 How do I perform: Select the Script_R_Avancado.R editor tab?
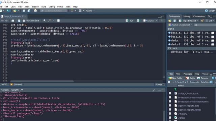(14, 16)
